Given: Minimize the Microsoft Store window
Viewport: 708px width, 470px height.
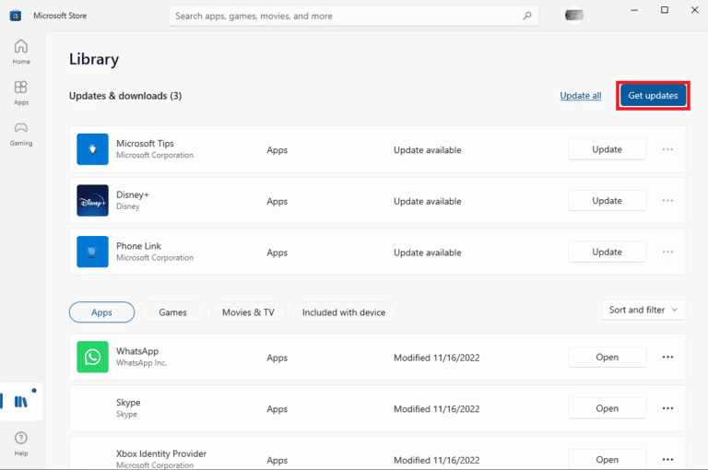Looking at the screenshot, I should coord(634,10).
